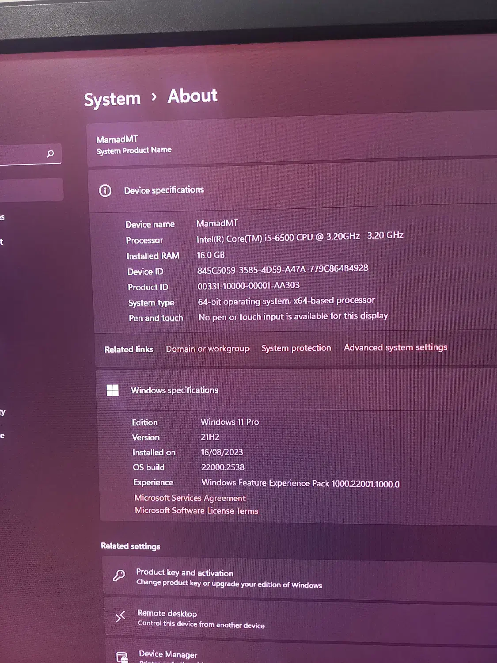Click the info icon beside Device specifications
Image resolution: width=497 pixels, height=663 pixels.
(105, 191)
